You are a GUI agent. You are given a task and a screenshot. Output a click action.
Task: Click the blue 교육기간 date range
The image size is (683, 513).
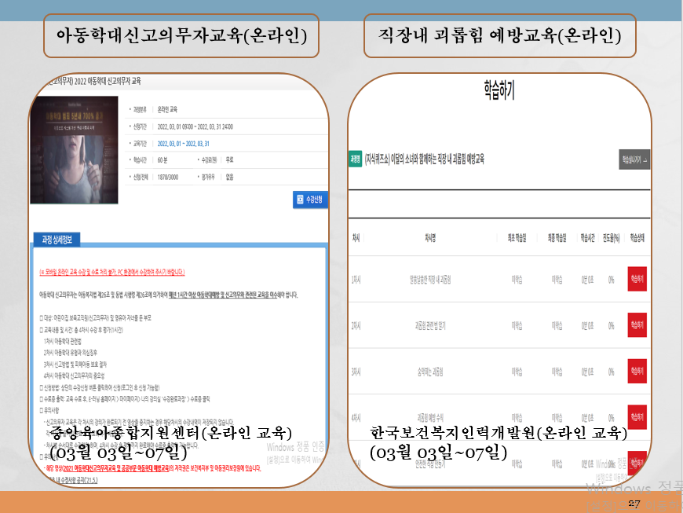coord(184,144)
